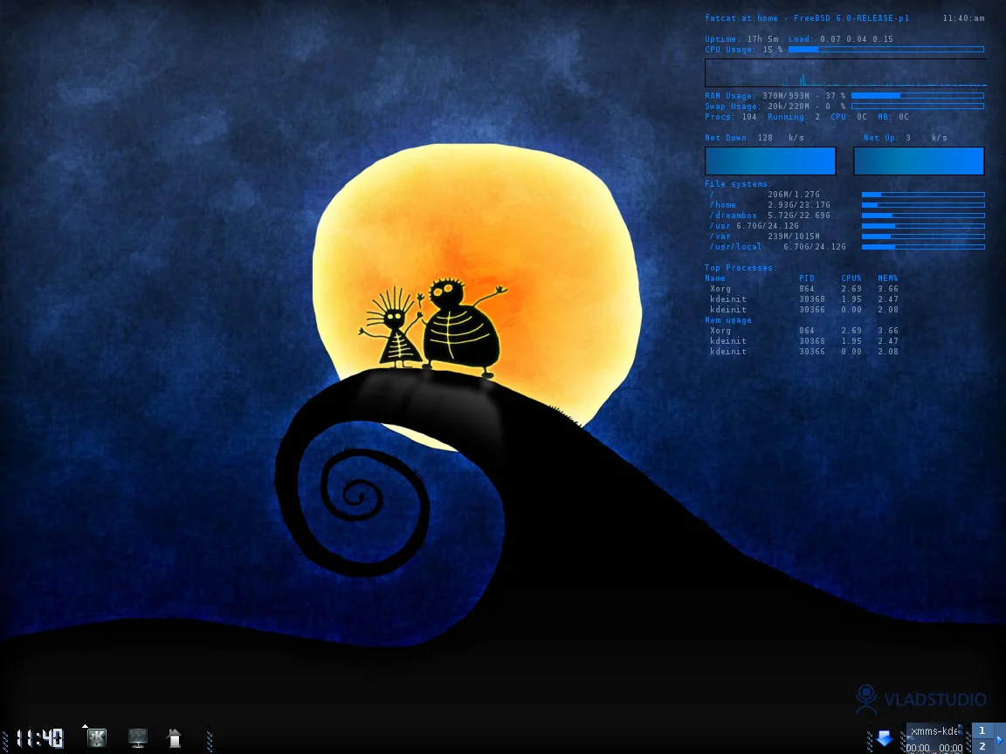
Task: Click the CPU Usage progress bar
Action: (x=886, y=50)
